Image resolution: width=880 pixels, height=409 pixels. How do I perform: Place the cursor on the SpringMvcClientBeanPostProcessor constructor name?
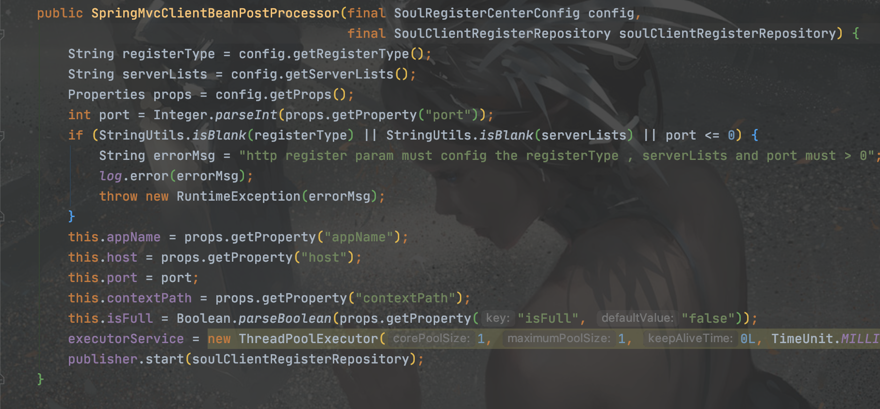click(x=215, y=13)
